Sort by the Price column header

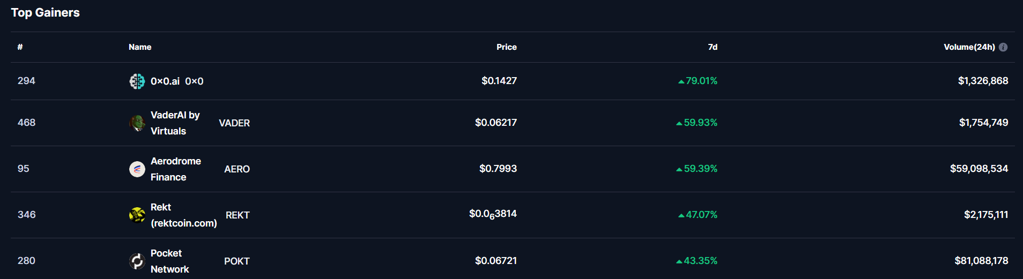[x=507, y=47]
